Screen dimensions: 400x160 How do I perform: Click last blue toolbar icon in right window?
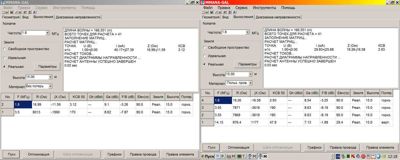pyautogui.click(x=235, y=12)
